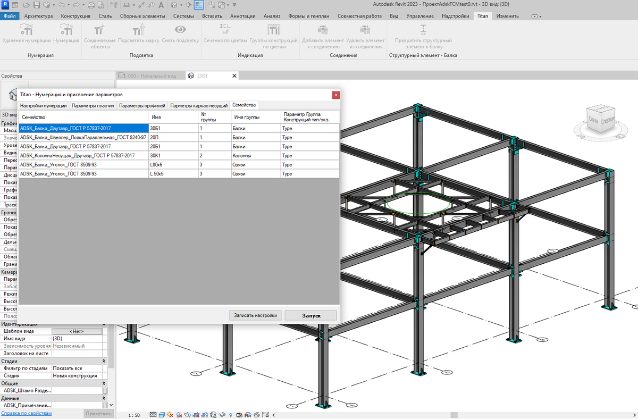Click the detail level icon in view control bar

153,415
